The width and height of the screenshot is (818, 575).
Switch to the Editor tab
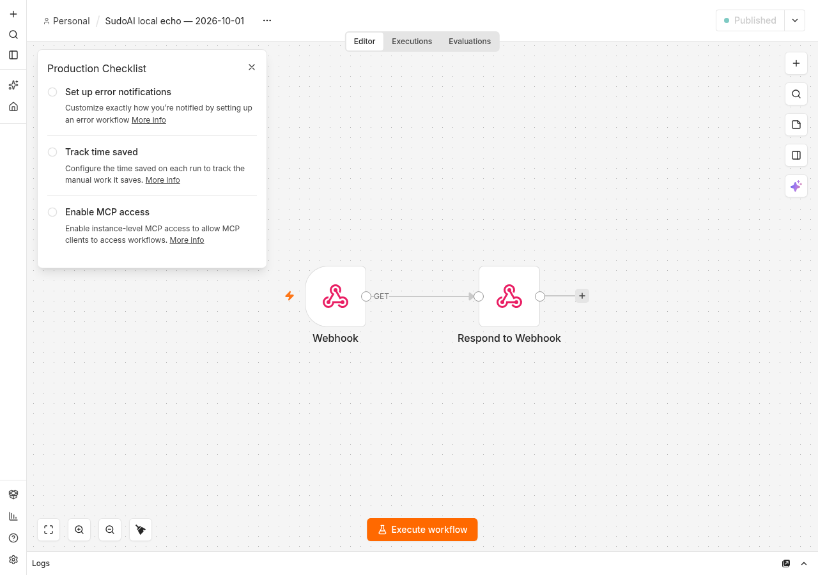[x=365, y=42]
